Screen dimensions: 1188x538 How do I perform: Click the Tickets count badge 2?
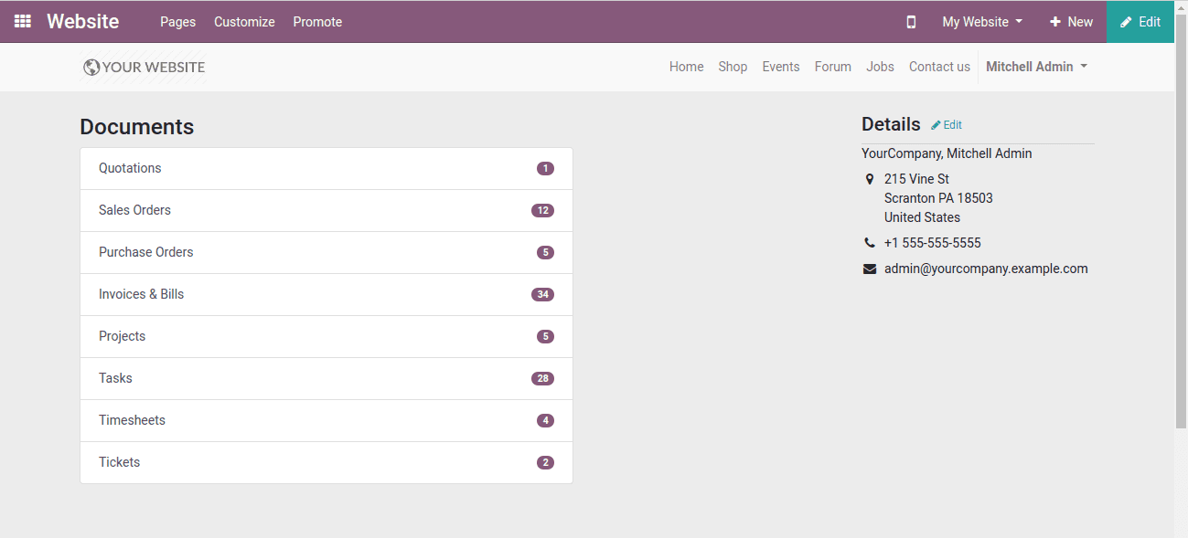pos(545,463)
